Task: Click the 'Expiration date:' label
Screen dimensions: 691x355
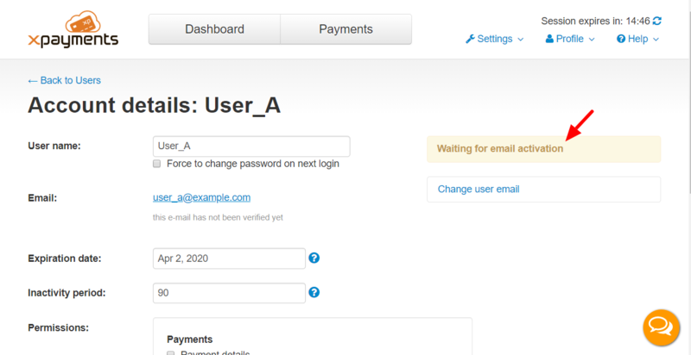Action: coord(64,258)
